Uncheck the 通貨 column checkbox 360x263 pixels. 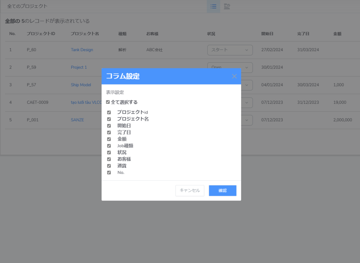[109, 166]
